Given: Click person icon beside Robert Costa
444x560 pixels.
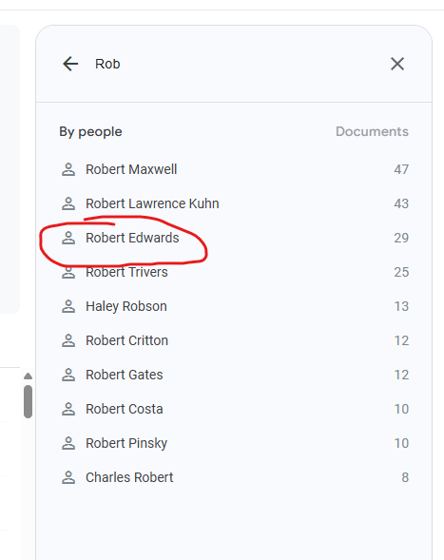Looking at the screenshot, I should [x=68, y=409].
